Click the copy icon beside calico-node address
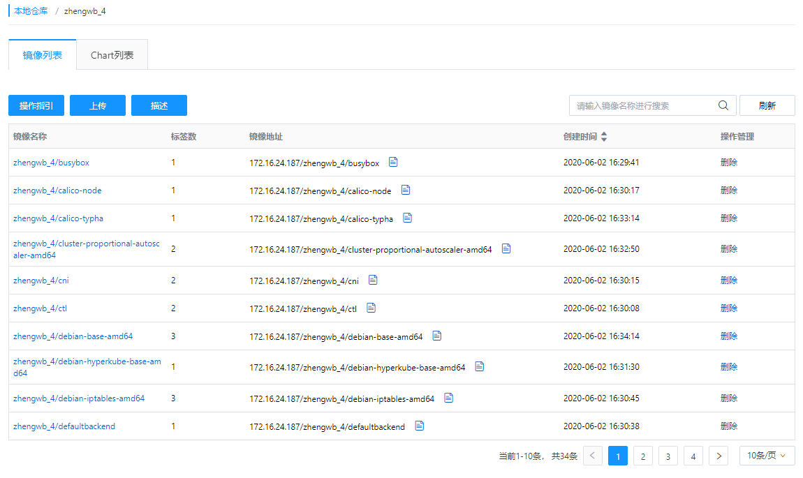Screen dimensions: 803x478 tap(406, 189)
